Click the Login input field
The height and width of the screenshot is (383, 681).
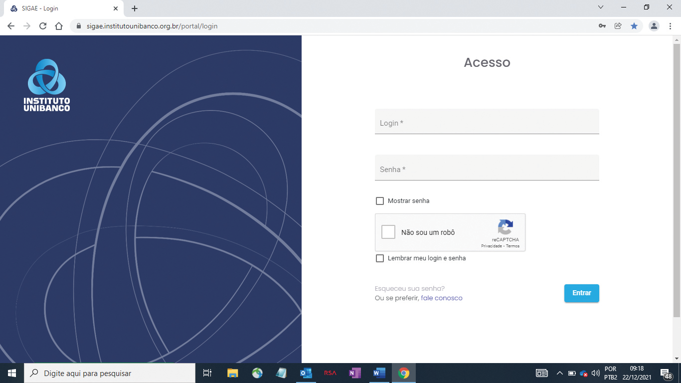[487, 121]
